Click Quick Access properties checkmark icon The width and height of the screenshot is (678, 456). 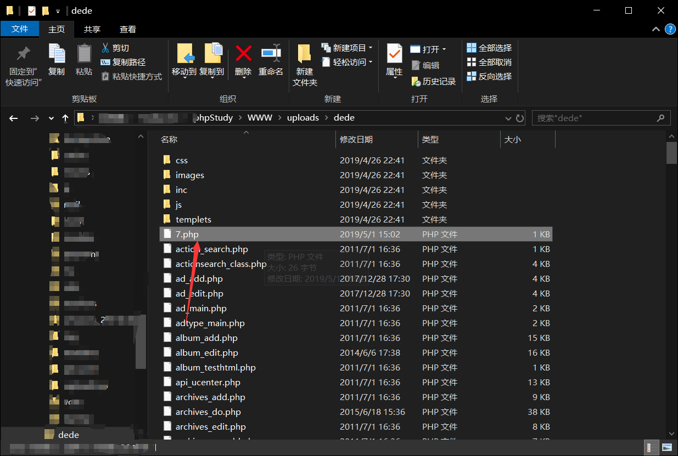click(x=31, y=10)
